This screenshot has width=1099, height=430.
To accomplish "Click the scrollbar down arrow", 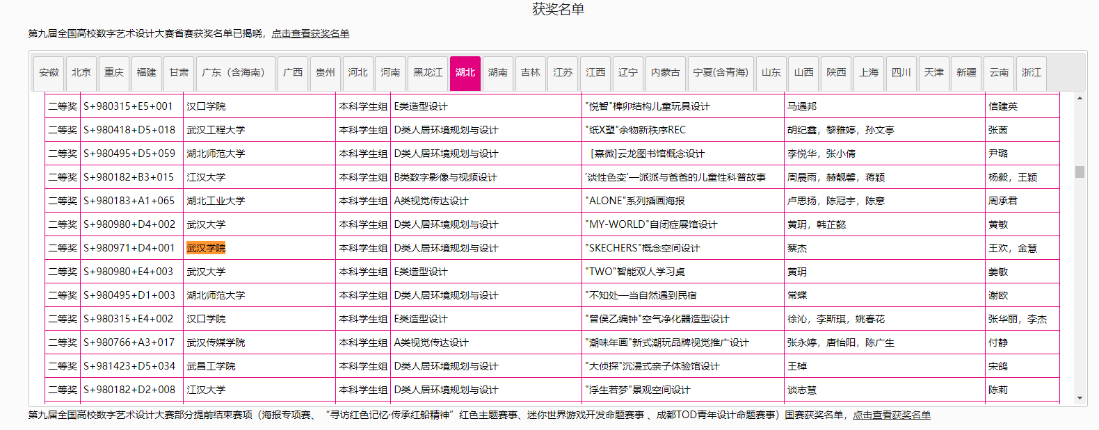I will (x=1080, y=398).
